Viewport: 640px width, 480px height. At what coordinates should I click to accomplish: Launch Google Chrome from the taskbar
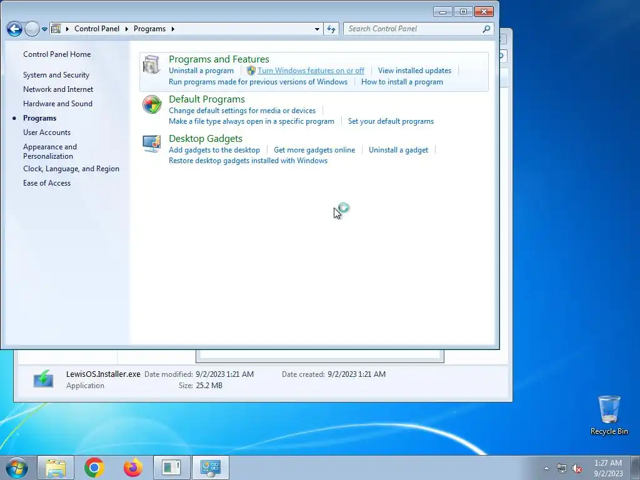click(94, 467)
